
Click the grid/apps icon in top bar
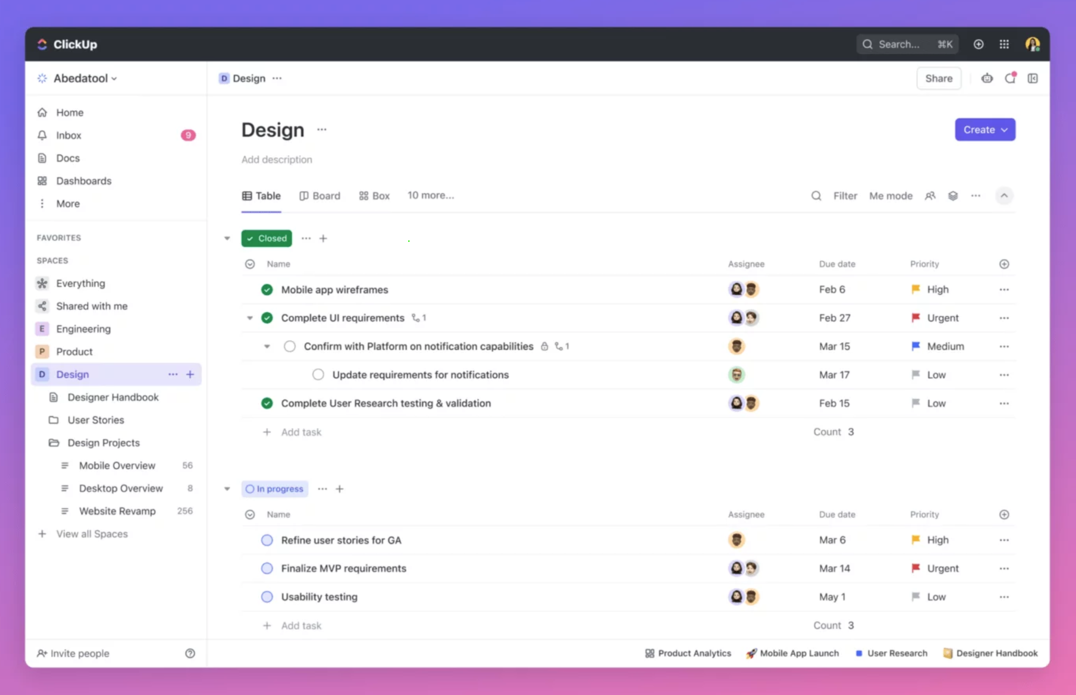pos(1005,44)
